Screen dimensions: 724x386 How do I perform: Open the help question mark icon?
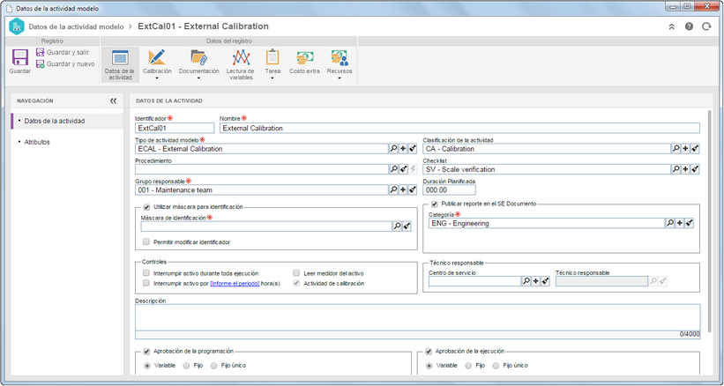[x=689, y=26]
